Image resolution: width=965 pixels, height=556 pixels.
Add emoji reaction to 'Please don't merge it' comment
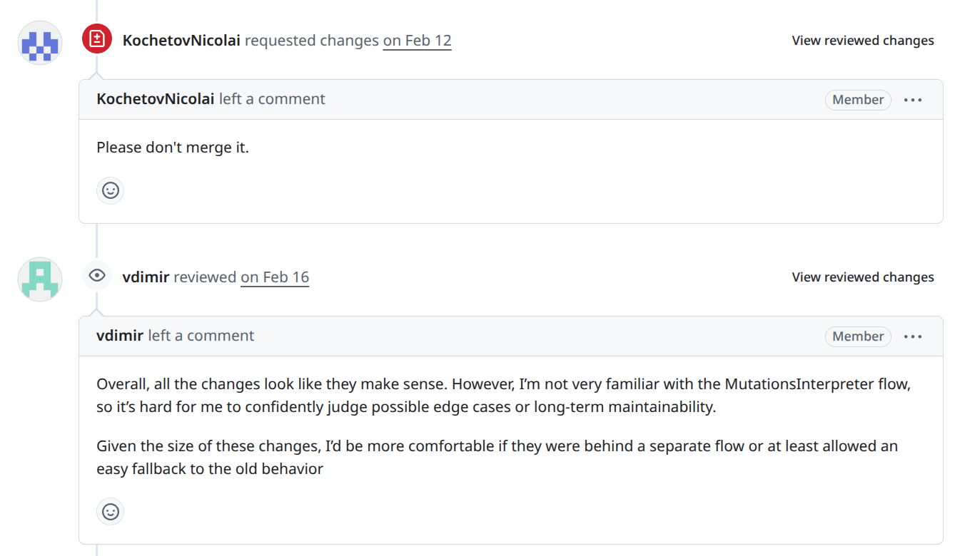tap(111, 190)
